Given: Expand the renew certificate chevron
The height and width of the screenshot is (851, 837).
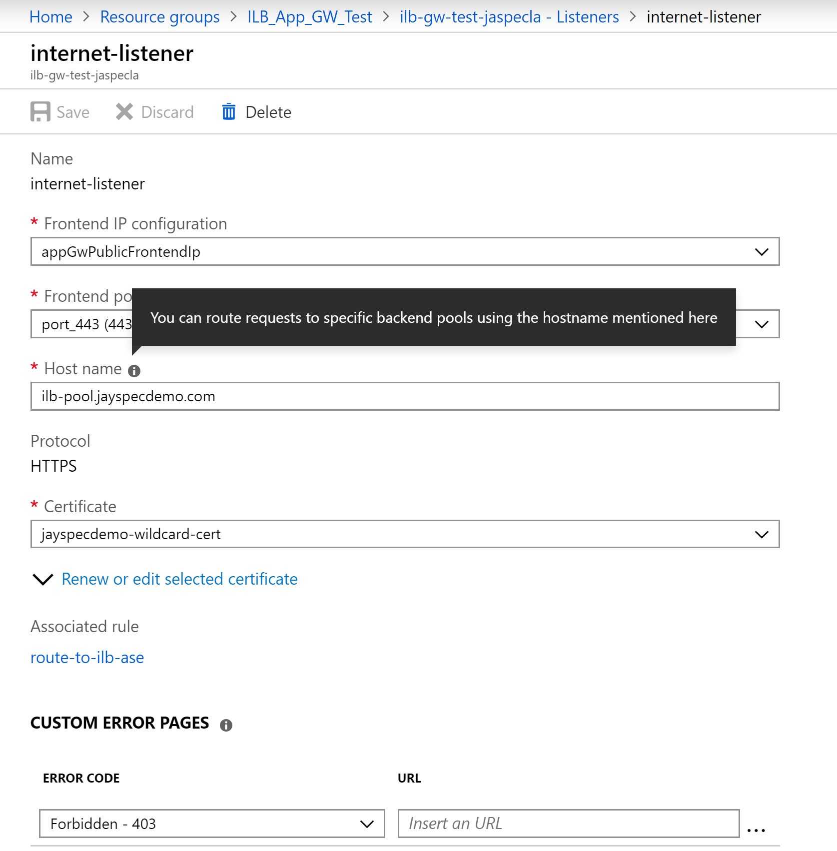Looking at the screenshot, I should pos(42,579).
